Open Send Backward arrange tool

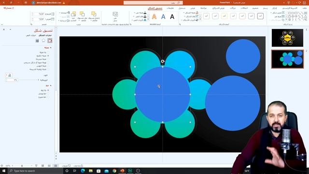point(82,16)
